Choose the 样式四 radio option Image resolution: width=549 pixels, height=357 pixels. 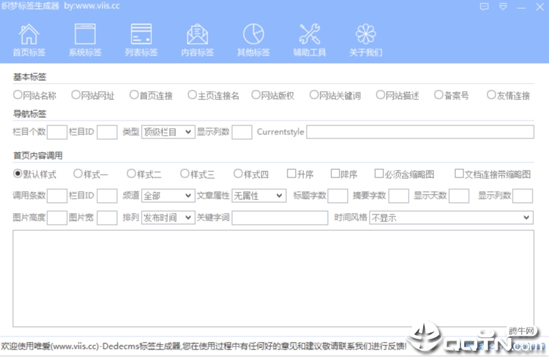(x=238, y=173)
